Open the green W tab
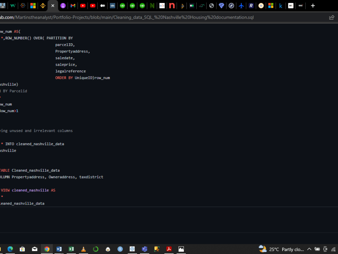Image resolution: width=338 pixels, height=254 pixels. (13, 6)
